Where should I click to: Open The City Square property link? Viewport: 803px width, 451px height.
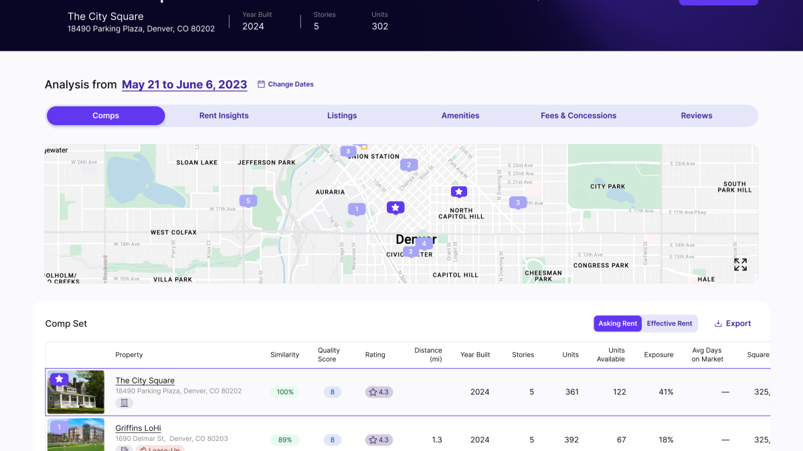pyautogui.click(x=145, y=380)
